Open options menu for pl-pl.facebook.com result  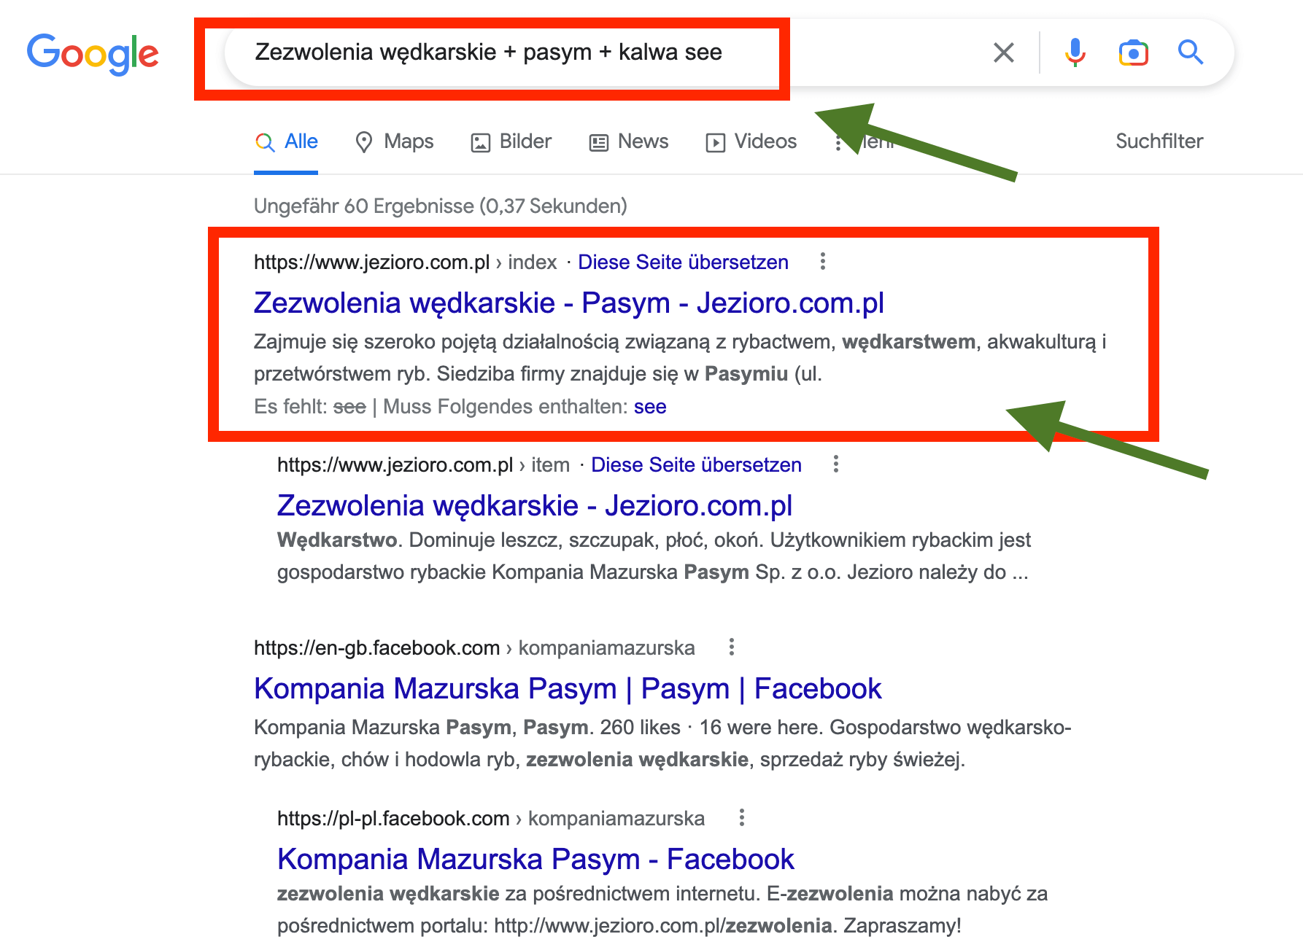click(742, 818)
